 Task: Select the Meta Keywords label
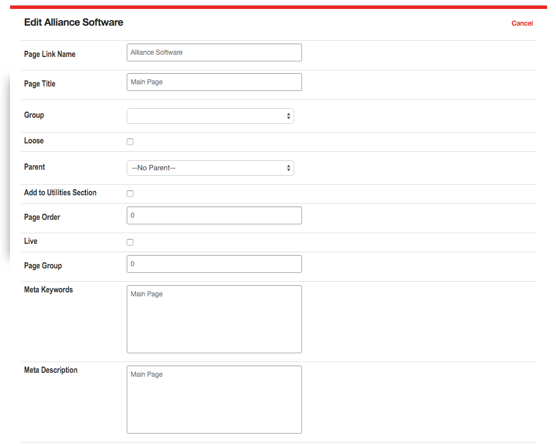[48, 290]
